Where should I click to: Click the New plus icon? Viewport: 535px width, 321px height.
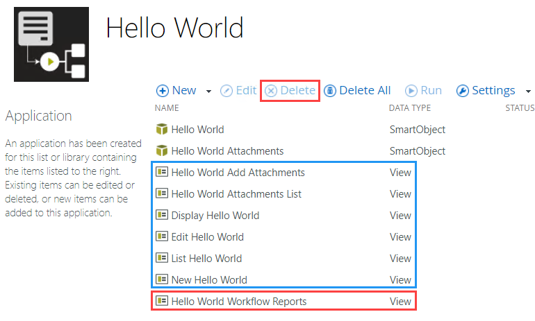[x=163, y=91]
